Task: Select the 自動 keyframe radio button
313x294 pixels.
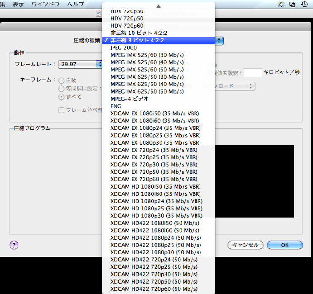Action: (x=62, y=80)
